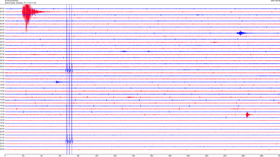Select the 15:30 time label
This screenshot has height=157, width=280.
2,103
